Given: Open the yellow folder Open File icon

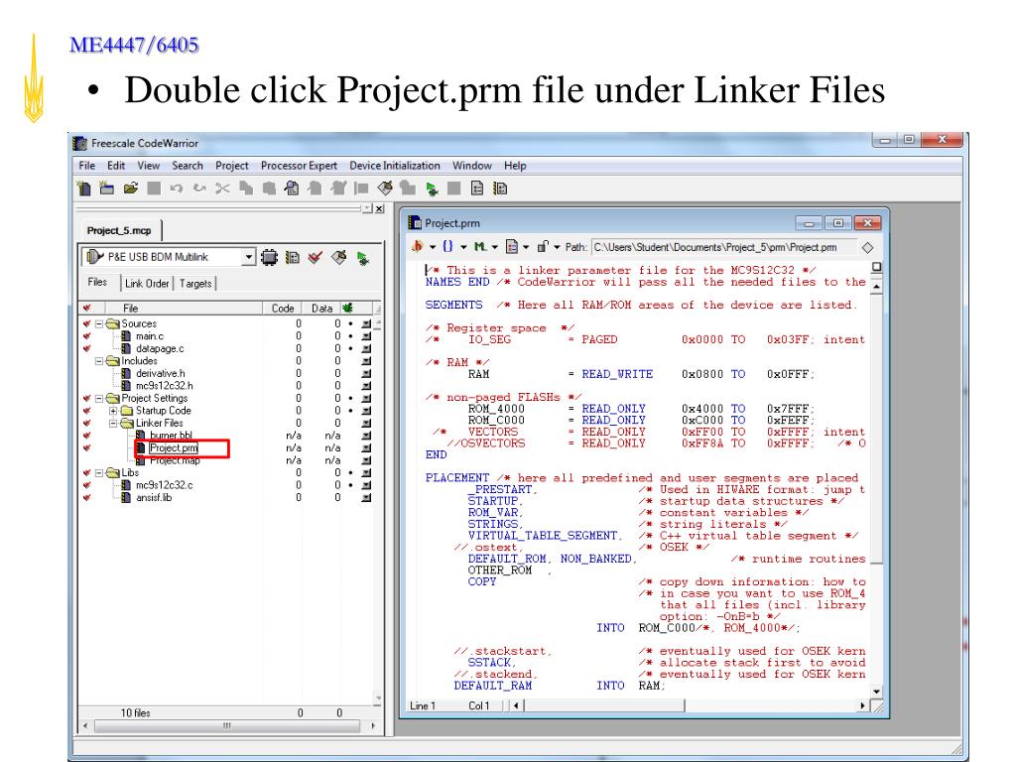Looking at the screenshot, I should [131, 189].
